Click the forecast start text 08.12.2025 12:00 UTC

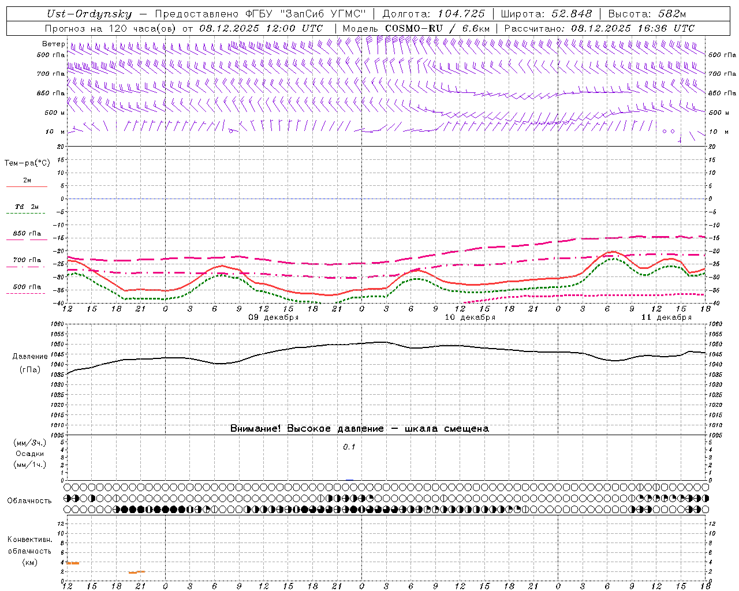click(261, 28)
